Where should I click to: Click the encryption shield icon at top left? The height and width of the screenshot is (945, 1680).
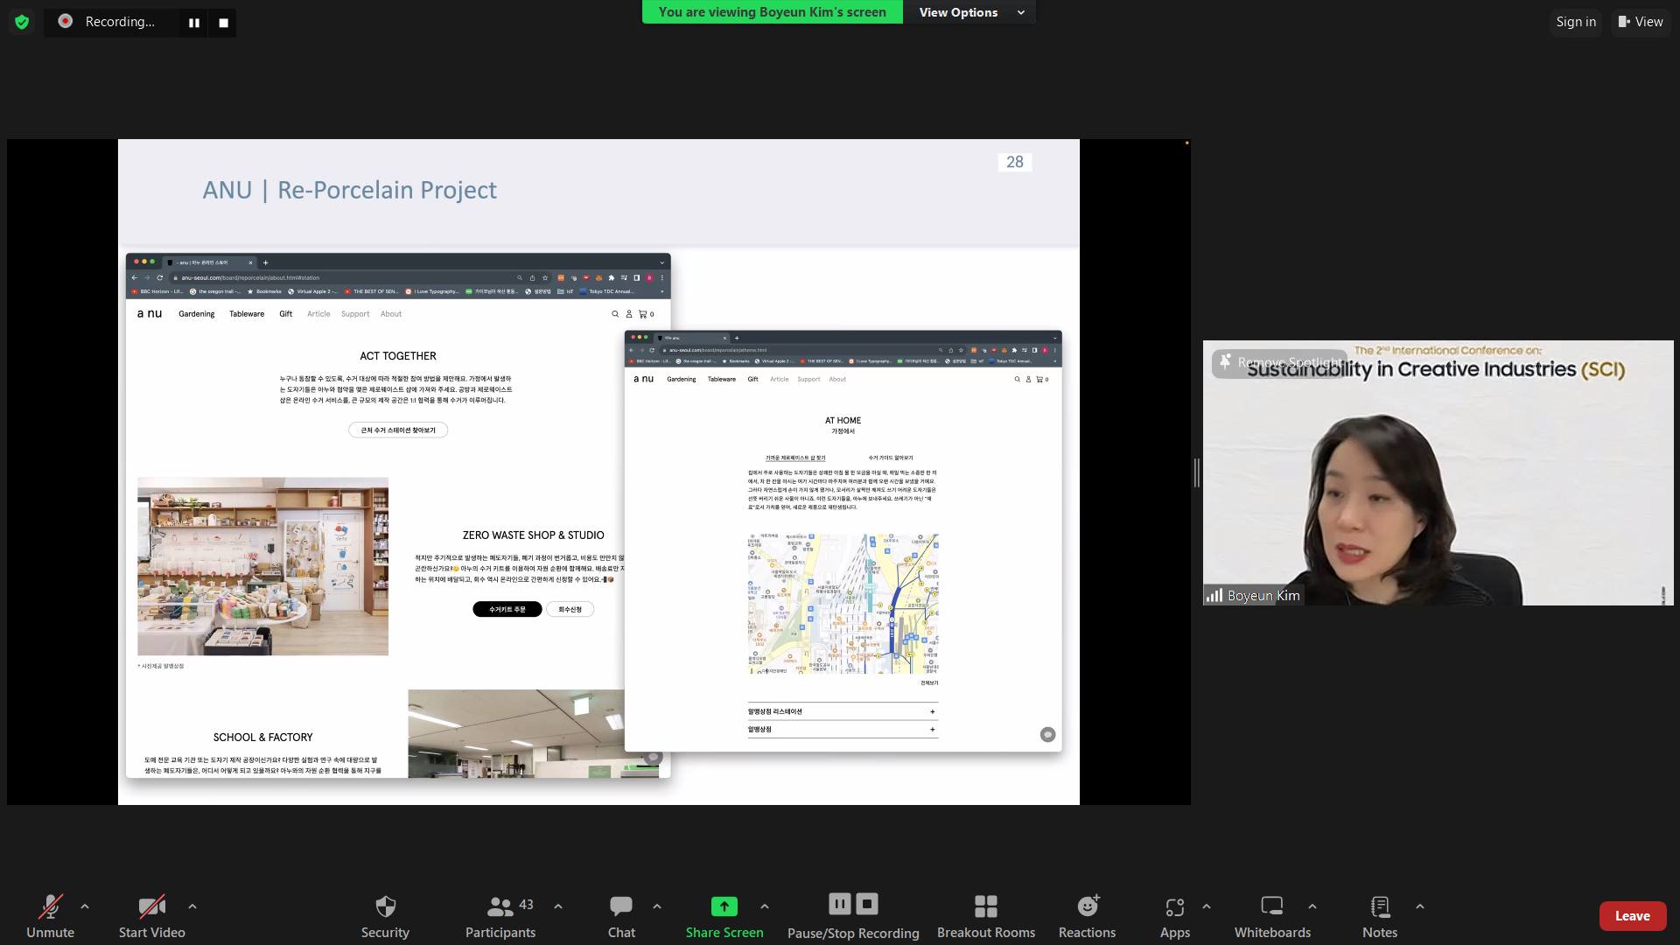click(x=22, y=22)
